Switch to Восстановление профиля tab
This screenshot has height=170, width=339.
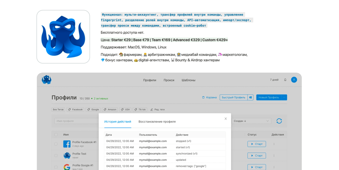coord(157,122)
